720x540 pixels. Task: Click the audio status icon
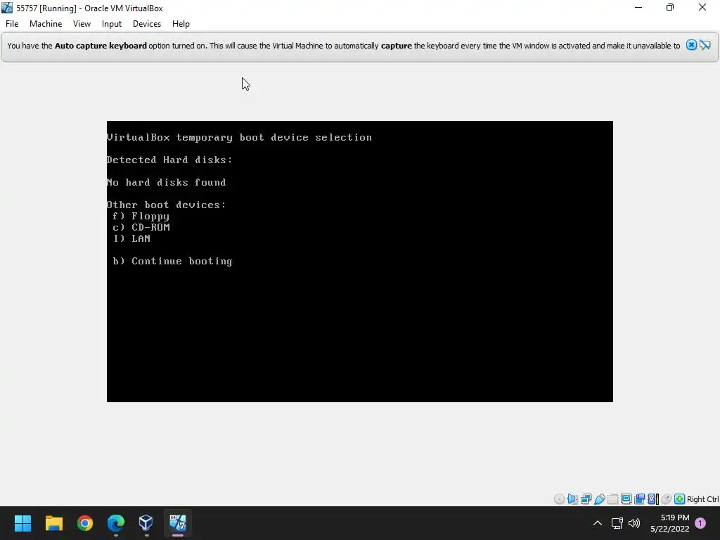pyautogui.click(x=572, y=499)
